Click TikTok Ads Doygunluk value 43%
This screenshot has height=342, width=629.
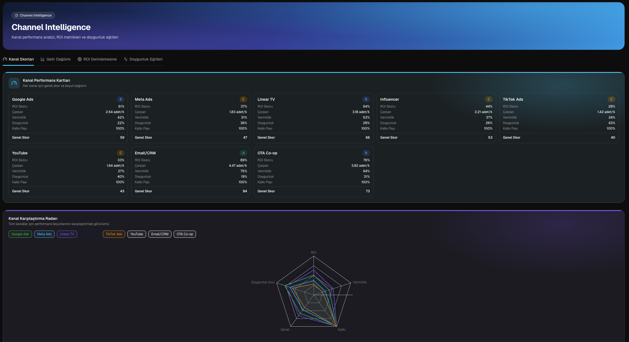(x=612, y=123)
